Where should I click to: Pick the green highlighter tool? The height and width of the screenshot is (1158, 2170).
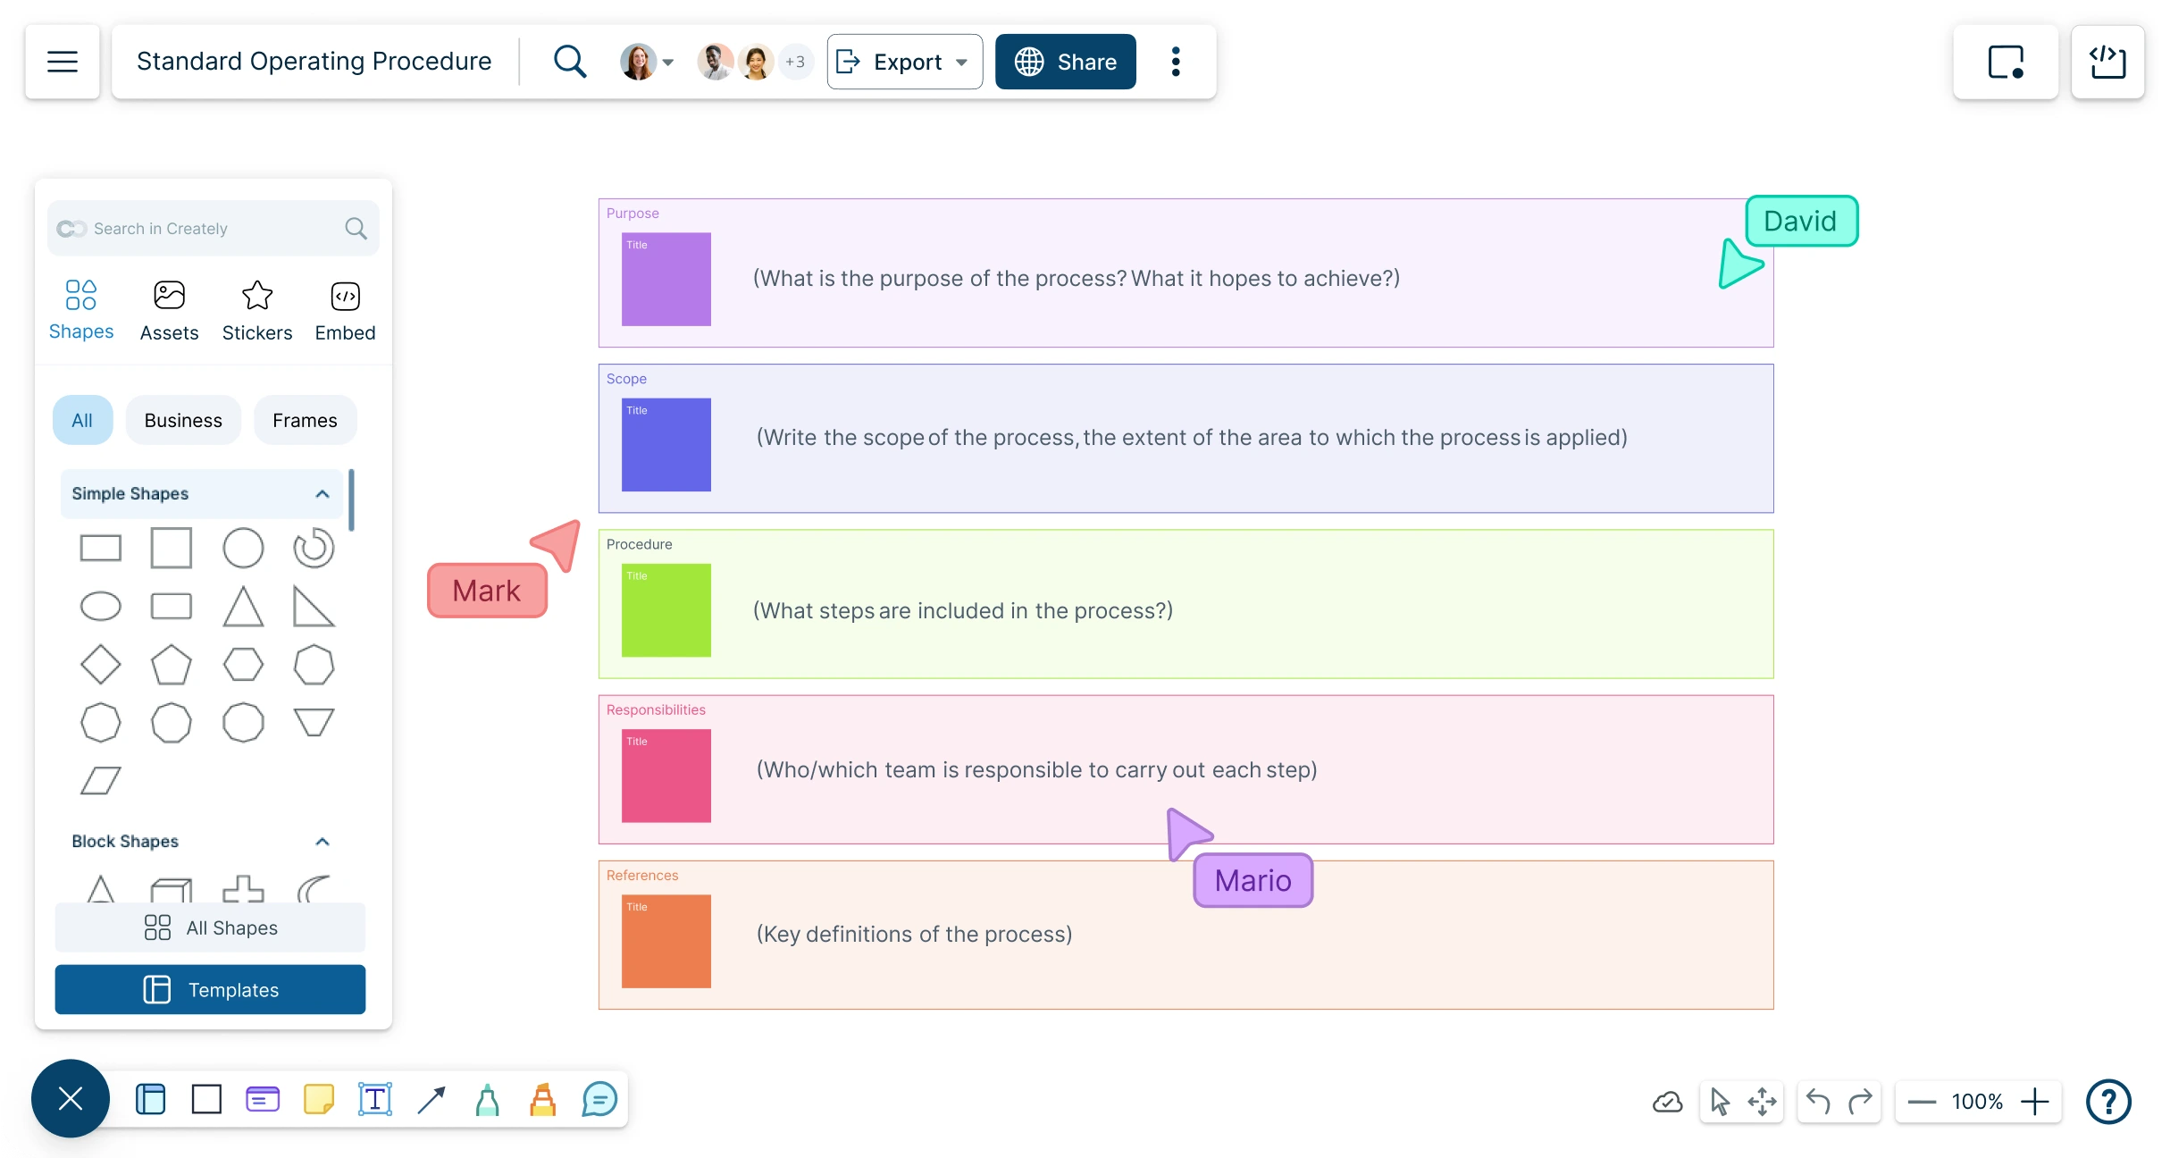click(488, 1099)
